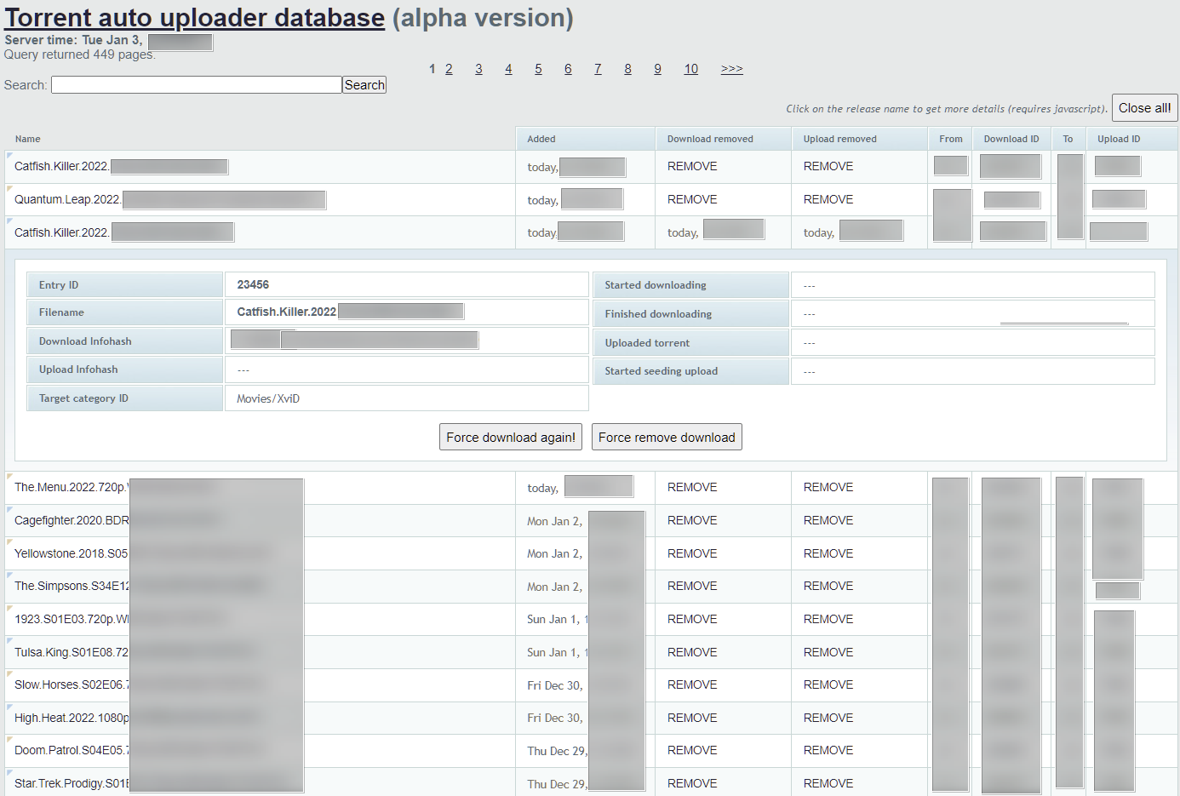This screenshot has height=796, width=1180.
Task: Click upload REMOVE in High.Heat.2022 row
Action: [828, 718]
